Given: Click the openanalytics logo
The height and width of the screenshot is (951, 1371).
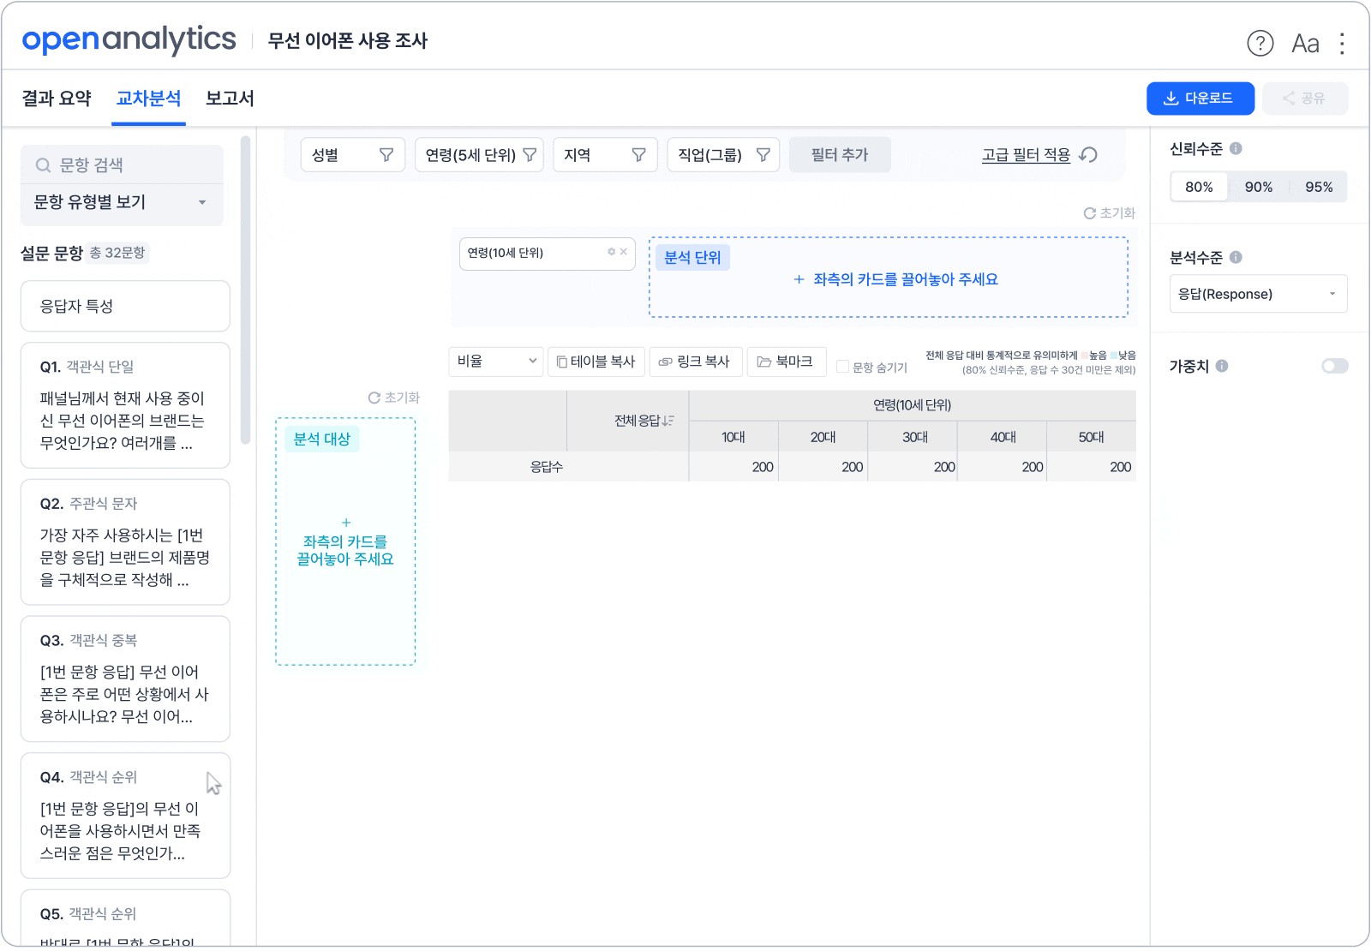Looking at the screenshot, I should (129, 39).
